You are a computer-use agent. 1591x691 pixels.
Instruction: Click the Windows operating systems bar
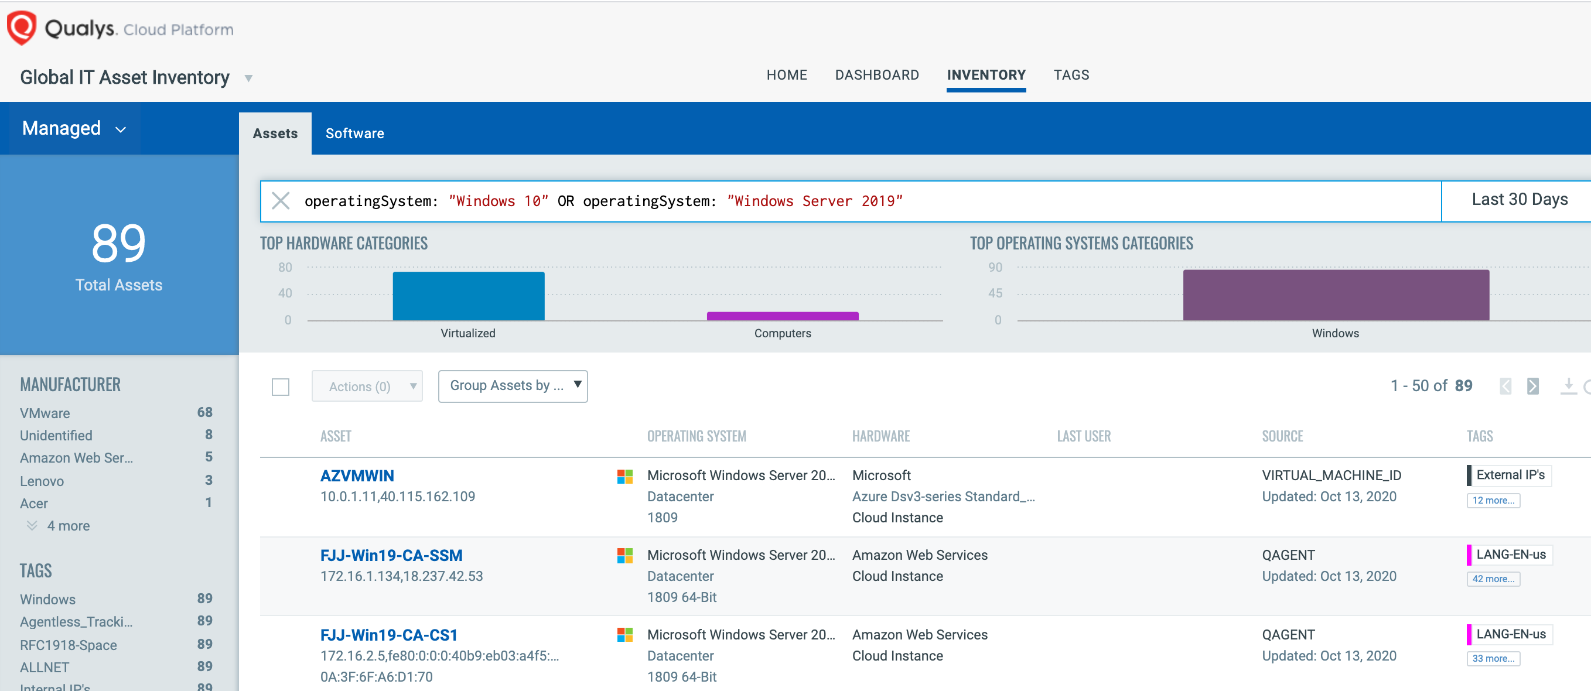pos(1336,295)
